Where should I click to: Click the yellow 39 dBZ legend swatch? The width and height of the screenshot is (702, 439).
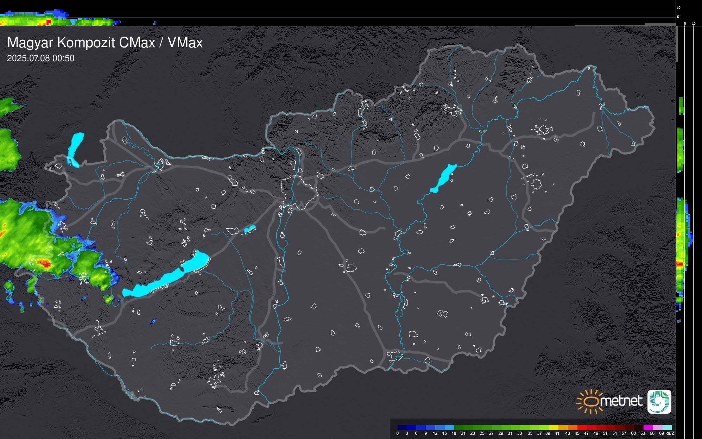553,427
